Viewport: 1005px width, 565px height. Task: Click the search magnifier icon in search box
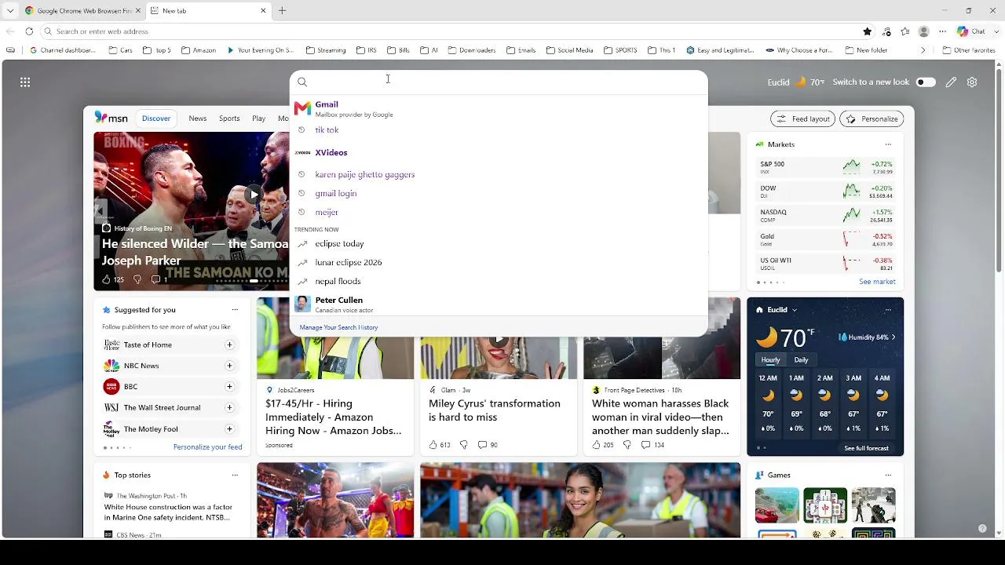point(302,82)
